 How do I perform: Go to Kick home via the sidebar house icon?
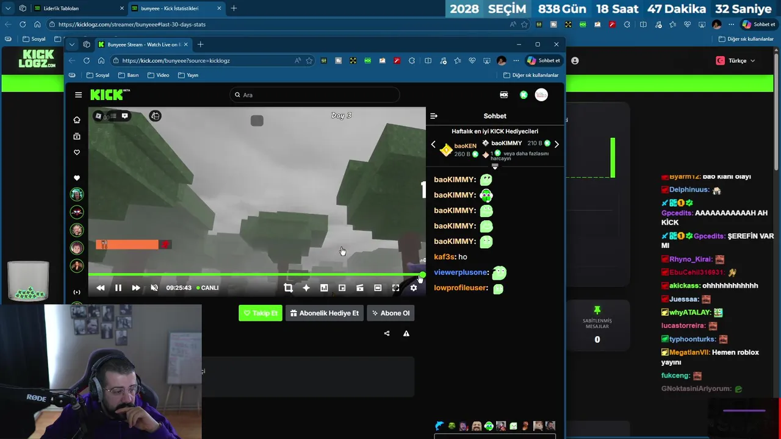point(77,120)
